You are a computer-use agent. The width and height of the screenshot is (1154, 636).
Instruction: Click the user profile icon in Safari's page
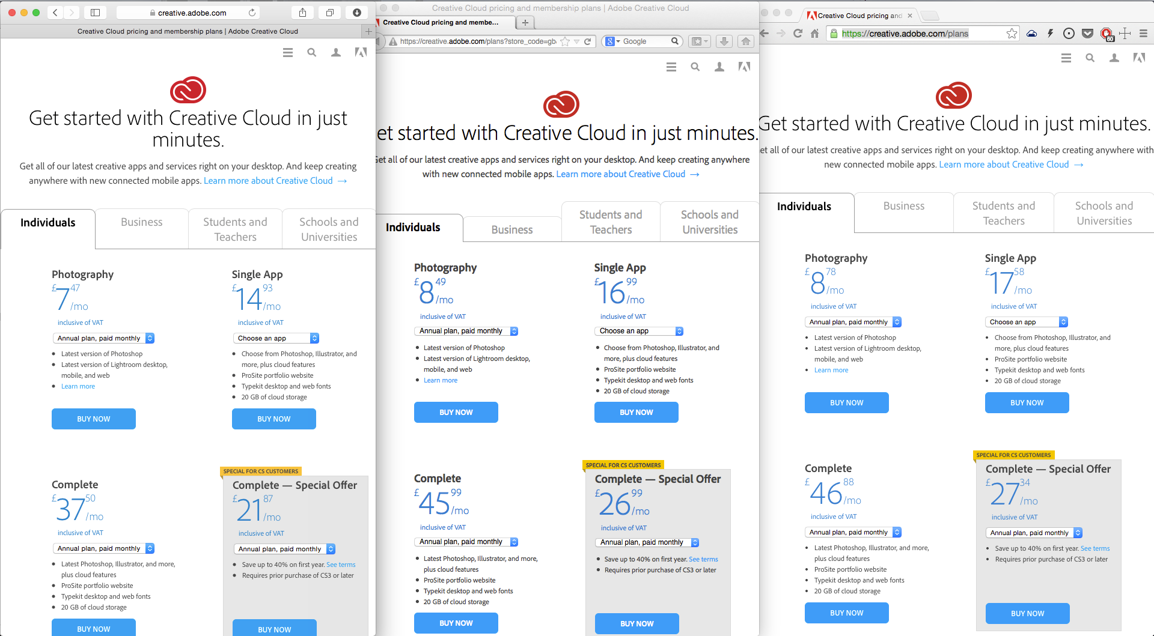(336, 53)
